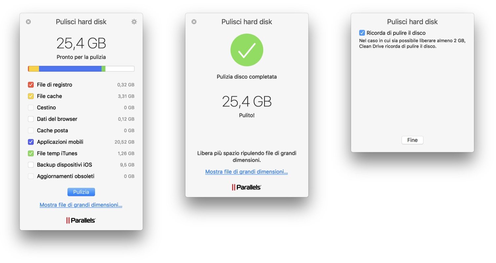Check Dati del browser option
Screen dimensions: 496x263
coord(31,119)
